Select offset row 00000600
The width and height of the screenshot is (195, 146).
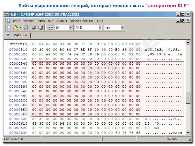coord(18,119)
